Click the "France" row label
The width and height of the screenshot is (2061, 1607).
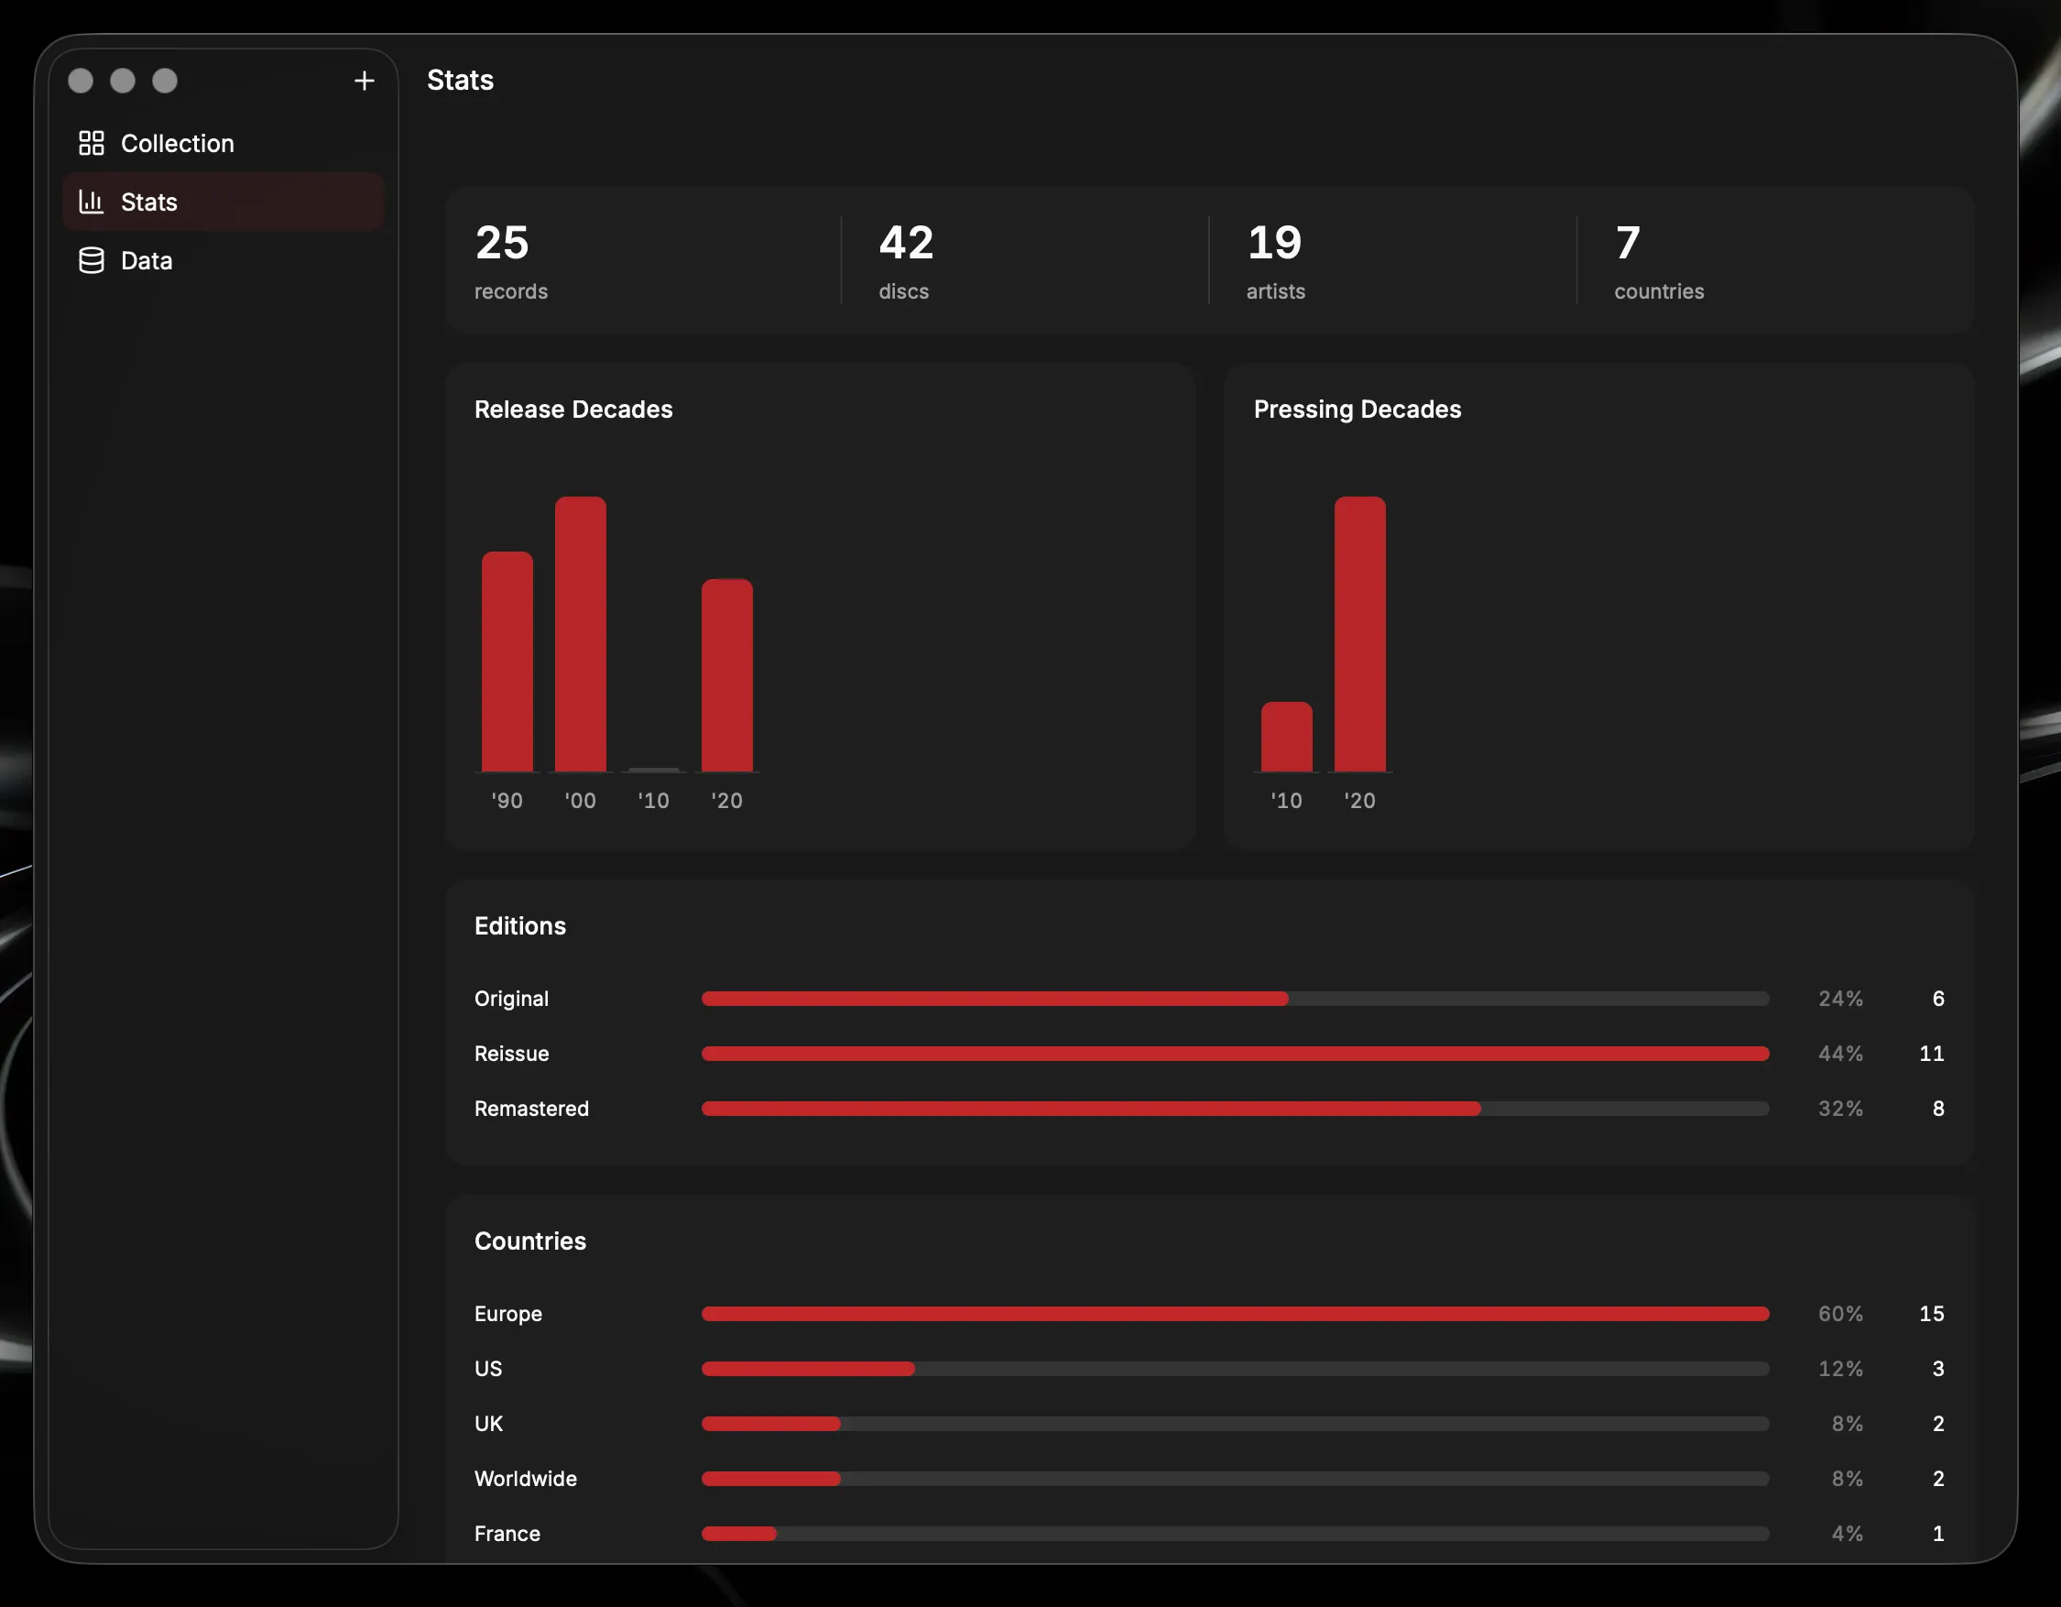(x=507, y=1534)
